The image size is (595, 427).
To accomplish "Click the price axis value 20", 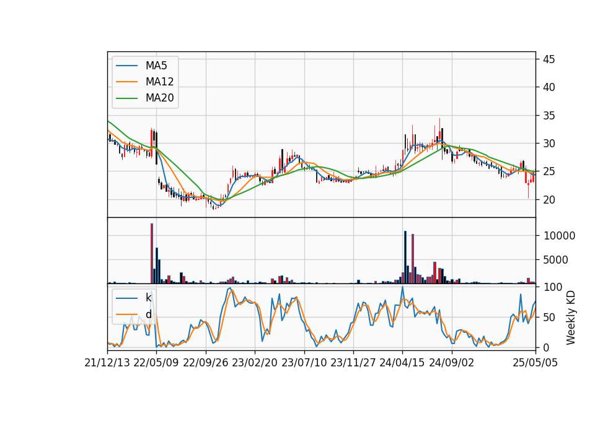I will click(549, 200).
